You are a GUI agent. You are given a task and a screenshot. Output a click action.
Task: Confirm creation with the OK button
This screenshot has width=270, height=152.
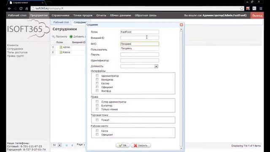(x=123, y=145)
